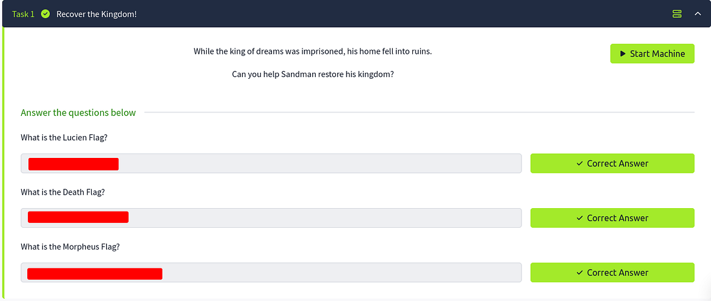Image resolution: width=711 pixels, height=301 pixels.
Task: Click the checkmark icon in Morpheus's Correct Answer
Action: click(579, 273)
